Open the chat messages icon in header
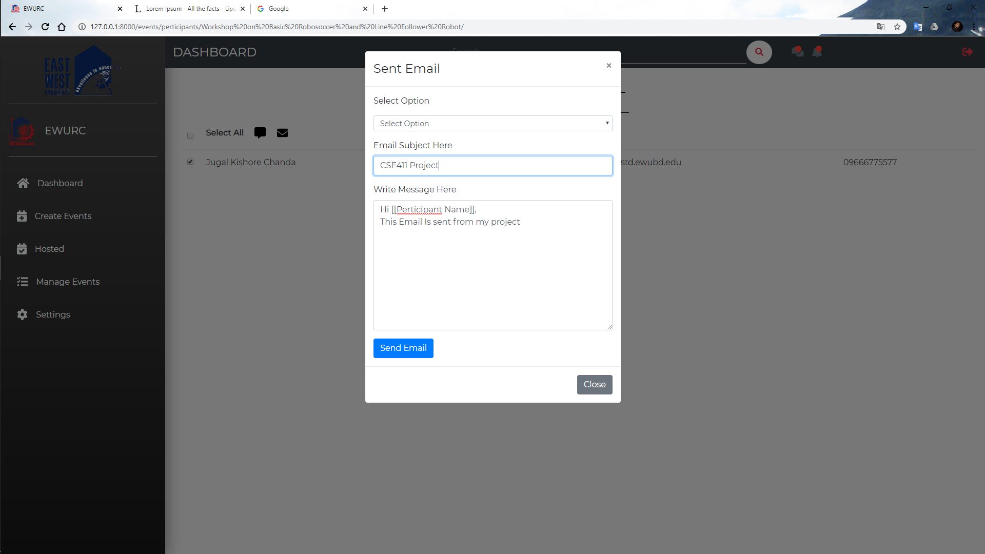Image resolution: width=985 pixels, height=554 pixels. (x=797, y=51)
